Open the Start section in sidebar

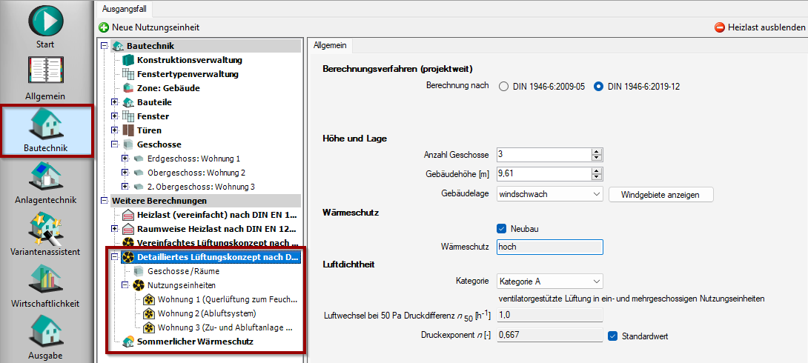tap(45, 21)
